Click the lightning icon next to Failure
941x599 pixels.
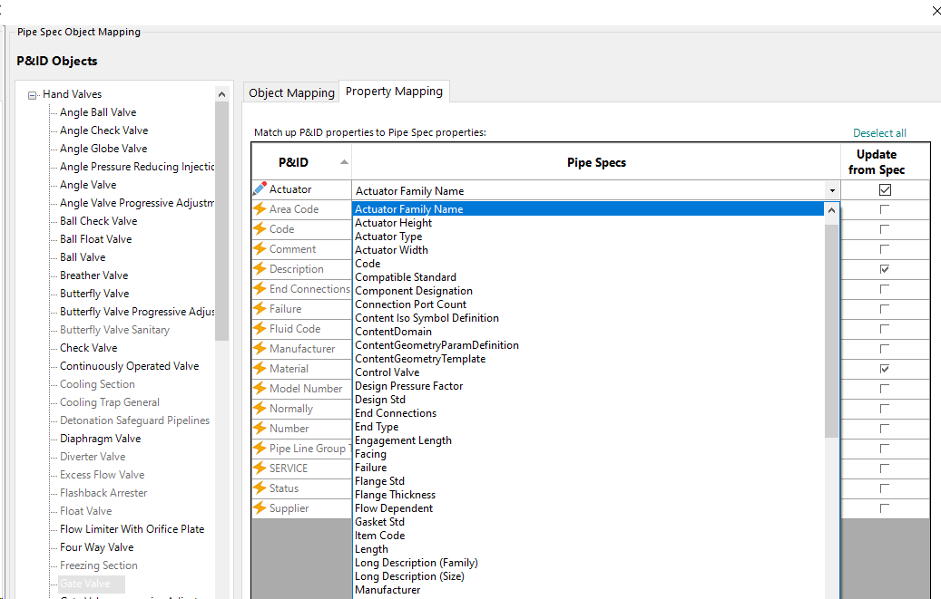(260, 308)
